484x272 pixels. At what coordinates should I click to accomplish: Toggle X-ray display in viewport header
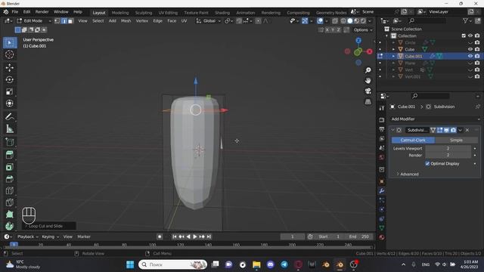click(x=335, y=21)
